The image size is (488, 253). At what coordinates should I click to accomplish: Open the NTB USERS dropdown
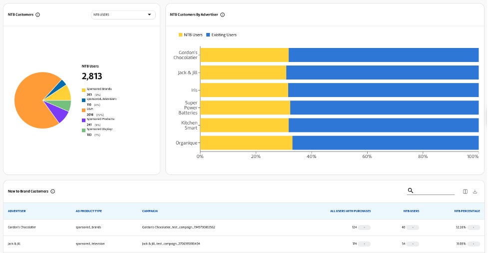click(123, 14)
